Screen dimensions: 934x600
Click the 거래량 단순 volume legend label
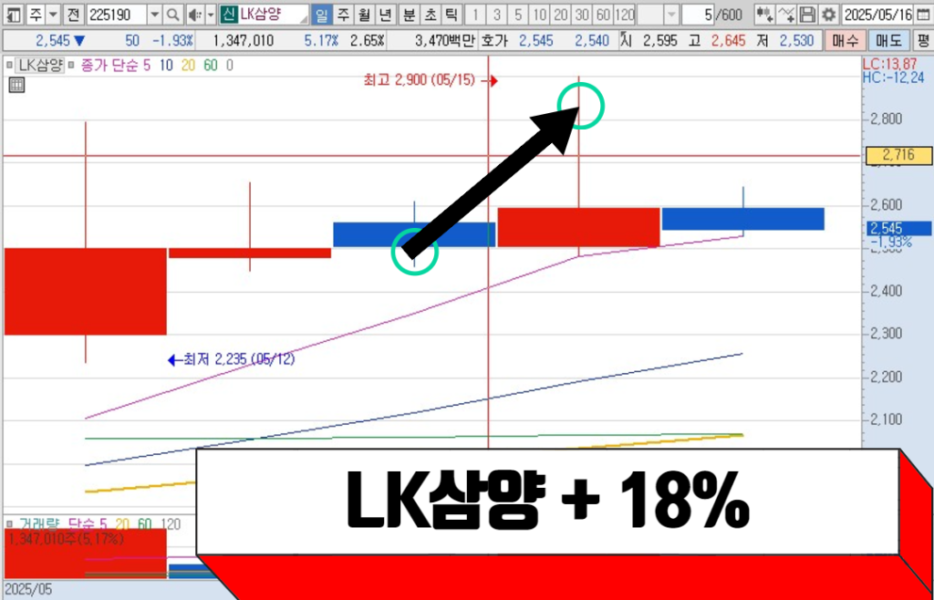pyautogui.click(x=65, y=524)
